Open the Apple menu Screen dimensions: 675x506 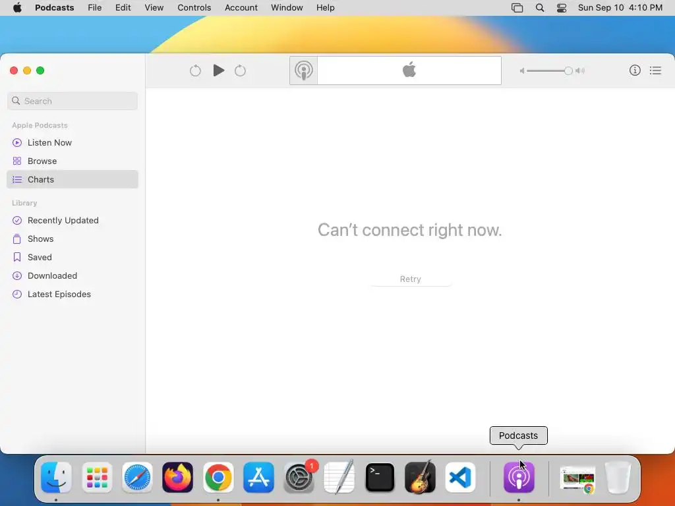pos(17,7)
